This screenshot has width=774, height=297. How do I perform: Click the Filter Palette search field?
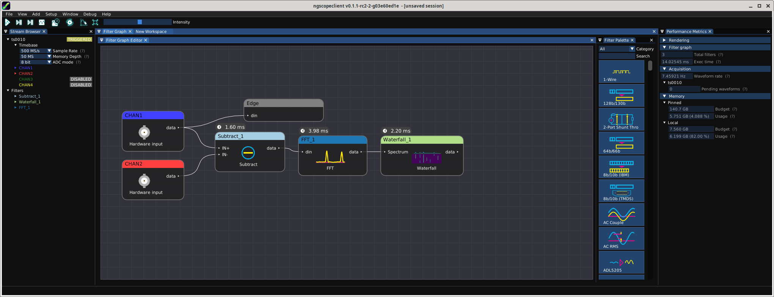pos(617,56)
